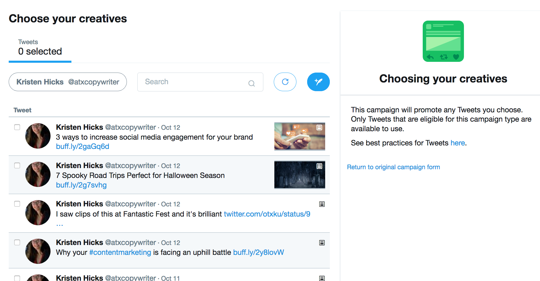Screen dimensions: 540x281
Task: Check the Spooky Road Trips tweet
Action: [x=17, y=165]
